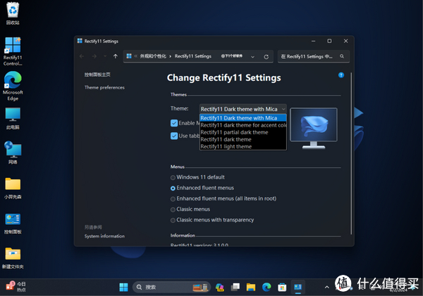The height and width of the screenshot is (296, 423).
Task: Open Theme preferences link
Action: tap(104, 87)
